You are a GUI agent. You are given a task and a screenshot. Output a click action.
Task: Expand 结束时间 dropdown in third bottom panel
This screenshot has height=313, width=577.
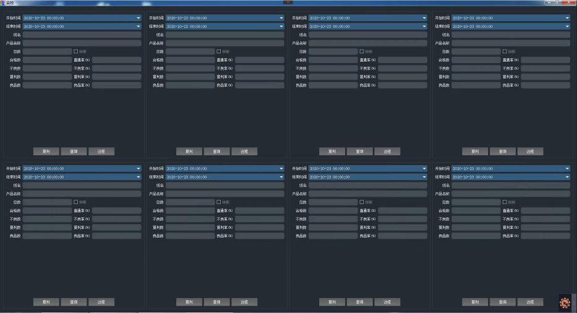(424, 177)
